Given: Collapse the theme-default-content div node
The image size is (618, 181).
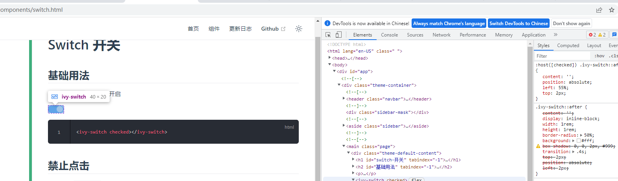Looking at the screenshot, I should pyautogui.click(x=349, y=153).
